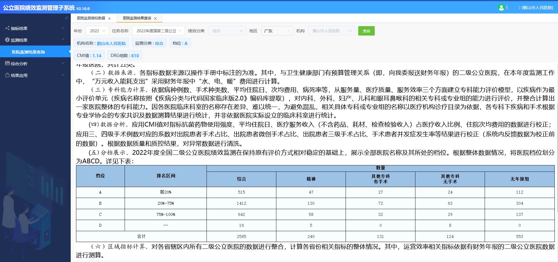Expand the 指标结果 menu chevron
Image resolution: width=558 pixels, height=262 pixels.
pos(63,28)
